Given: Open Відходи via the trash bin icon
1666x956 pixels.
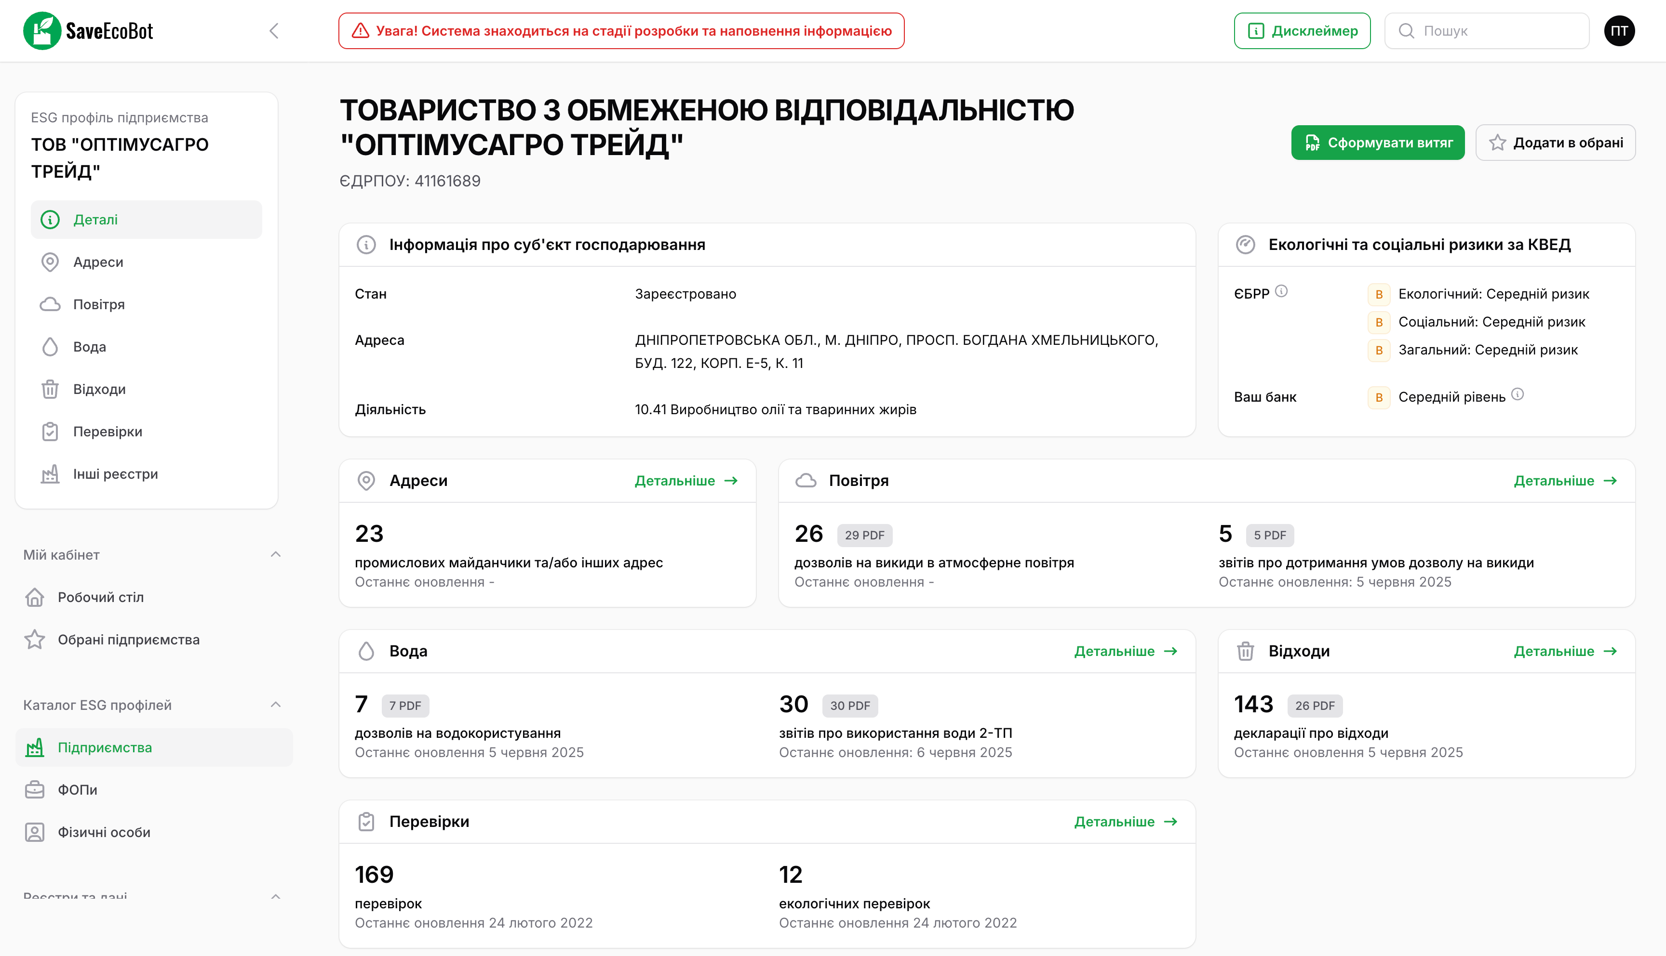Looking at the screenshot, I should coord(51,389).
